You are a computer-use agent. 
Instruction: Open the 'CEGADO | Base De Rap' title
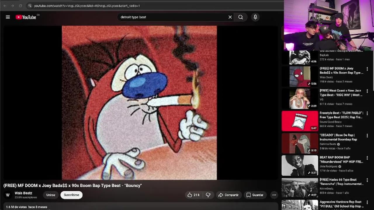[338, 137]
